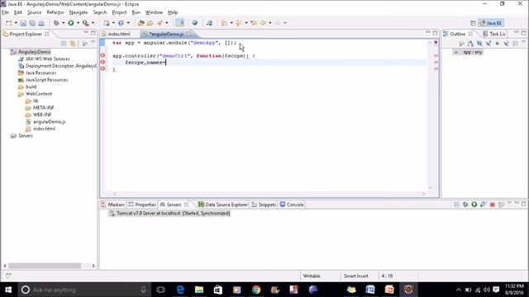Switch to the Console tab
529x297 pixels.
tap(292, 205)
